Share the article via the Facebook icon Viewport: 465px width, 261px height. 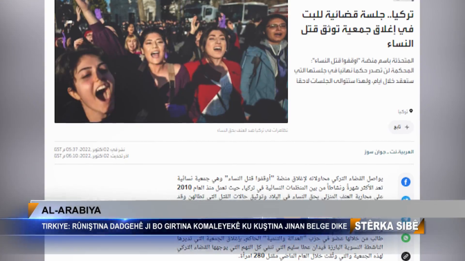click(x=405, y=182)
